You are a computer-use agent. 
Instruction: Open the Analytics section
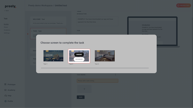(7, 30)
